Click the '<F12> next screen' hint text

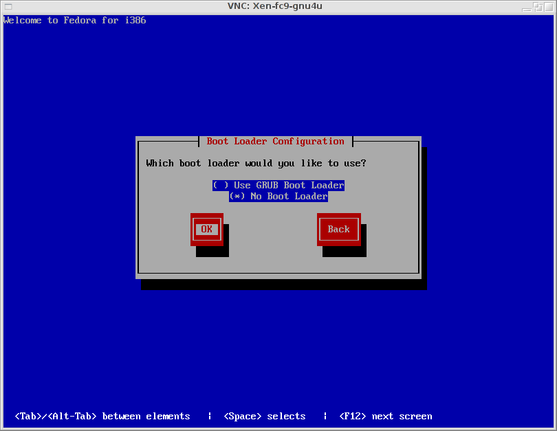click(x=386, y=416)
